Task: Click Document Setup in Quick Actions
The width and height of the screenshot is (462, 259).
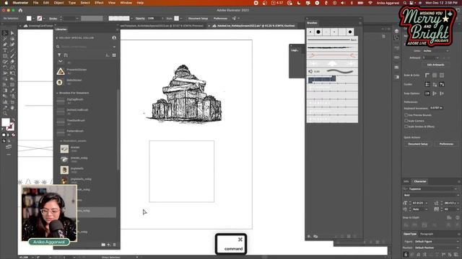Action: click(418, 144)
